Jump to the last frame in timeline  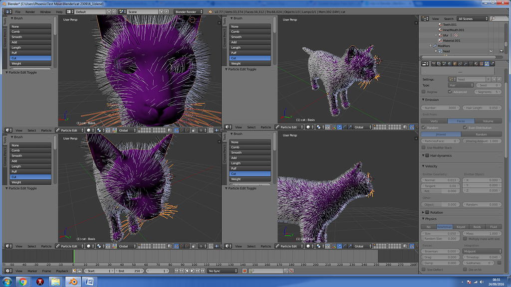coord(203,271)
